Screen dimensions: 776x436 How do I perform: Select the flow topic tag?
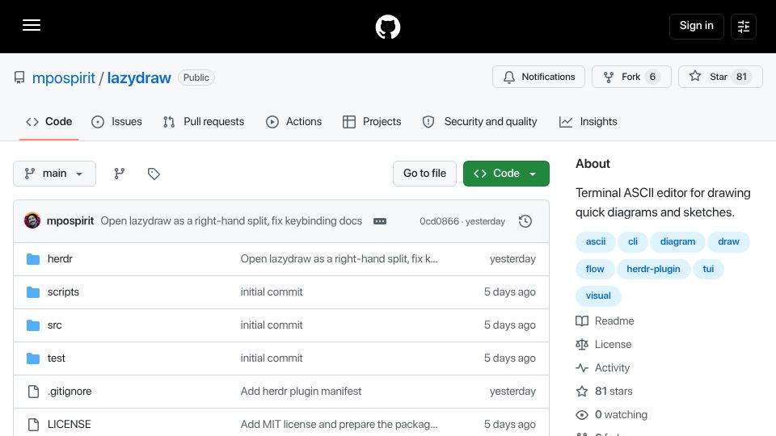[595, 269]
